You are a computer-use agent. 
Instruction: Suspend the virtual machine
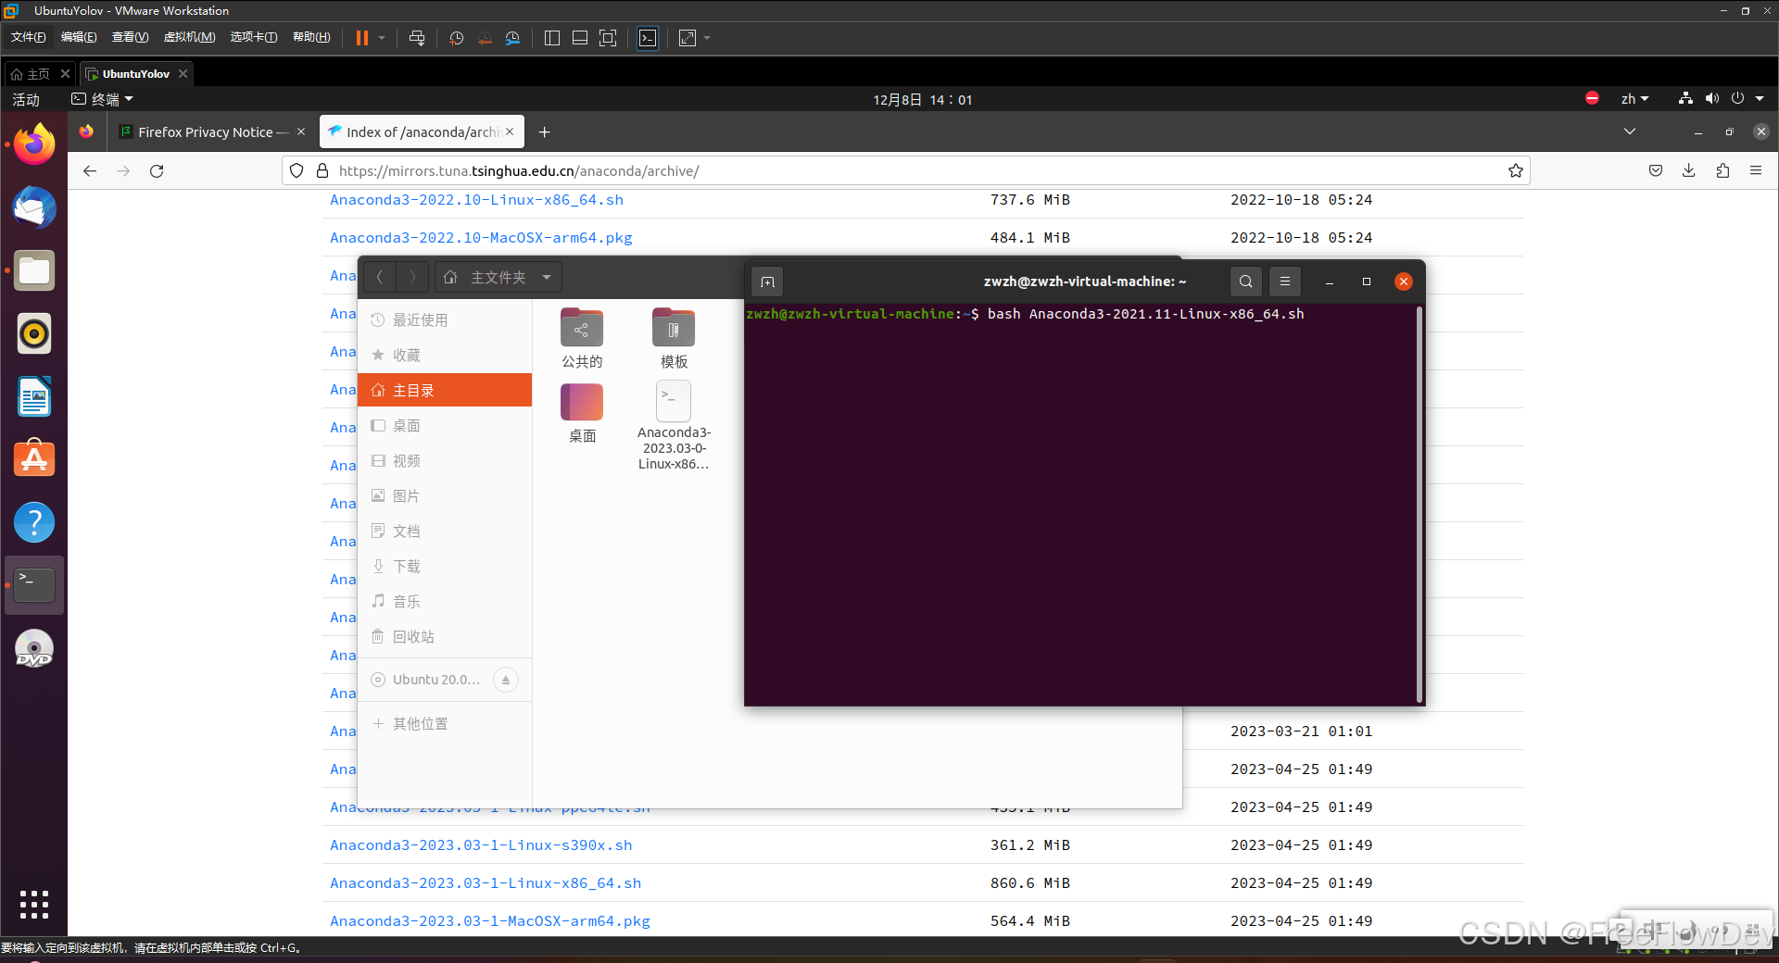click(x=362, y=38)
